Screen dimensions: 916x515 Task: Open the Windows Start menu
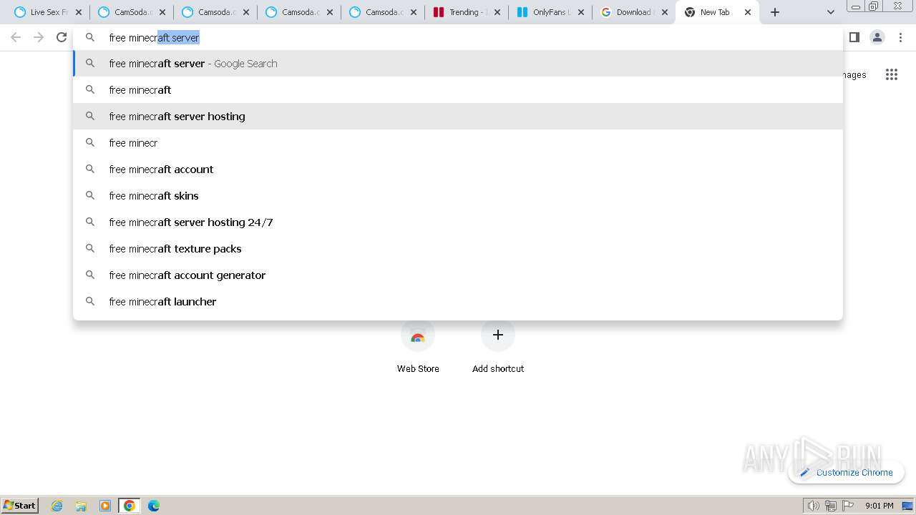(20, 505)
